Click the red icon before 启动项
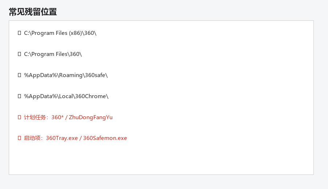This screenshot has height=189, width=328. tap(19, 138)
